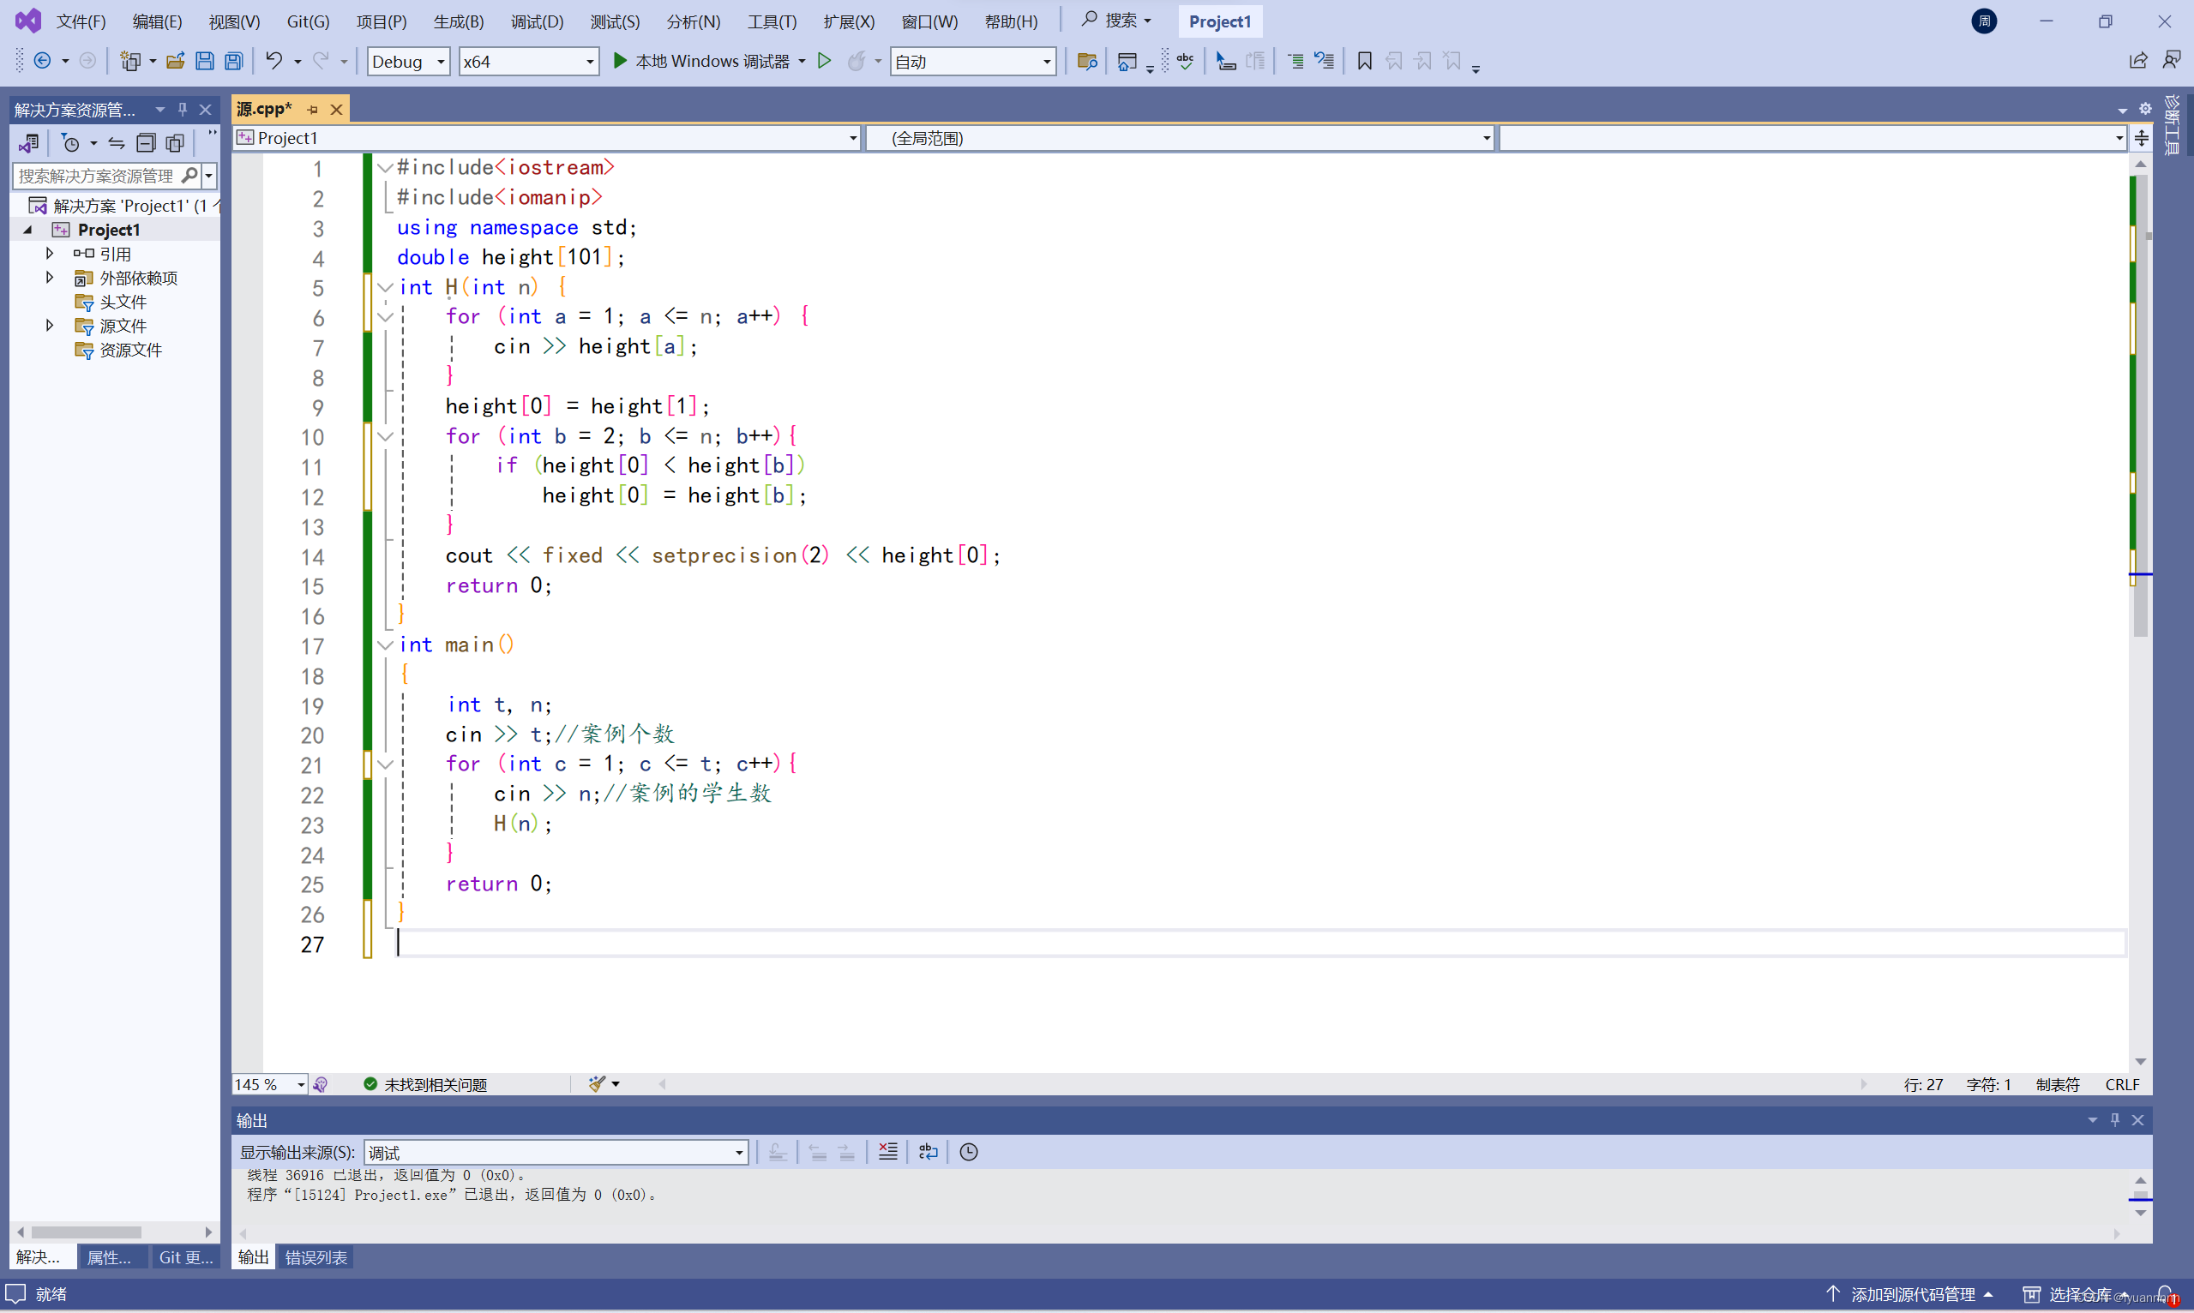This screenshot has height=1313, width=2194.
Task: Click the Open File folder icon
Action: tap(175, 61)
